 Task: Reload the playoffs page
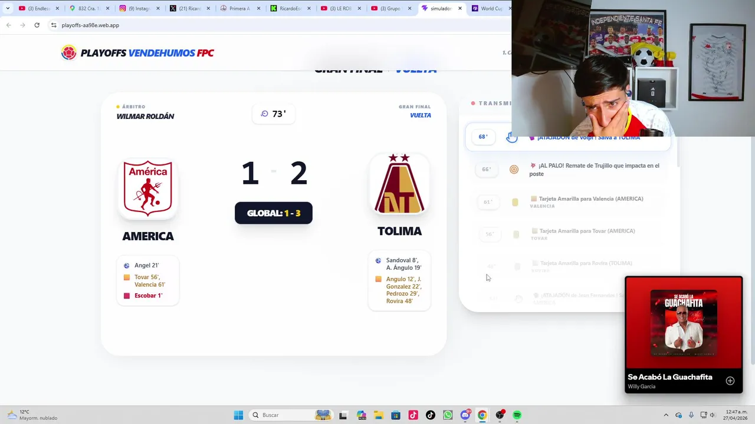click(x=37, y=25)
